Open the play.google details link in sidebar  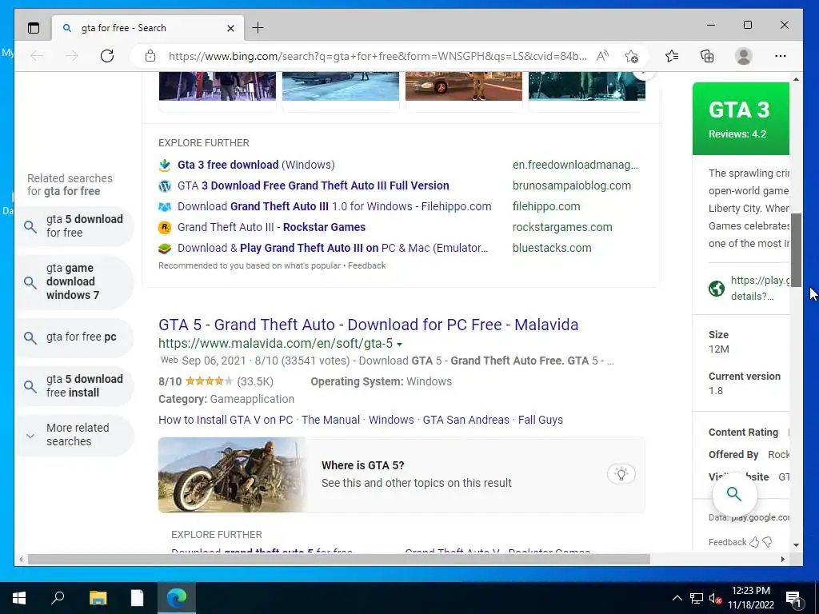[x=759, y=288]
